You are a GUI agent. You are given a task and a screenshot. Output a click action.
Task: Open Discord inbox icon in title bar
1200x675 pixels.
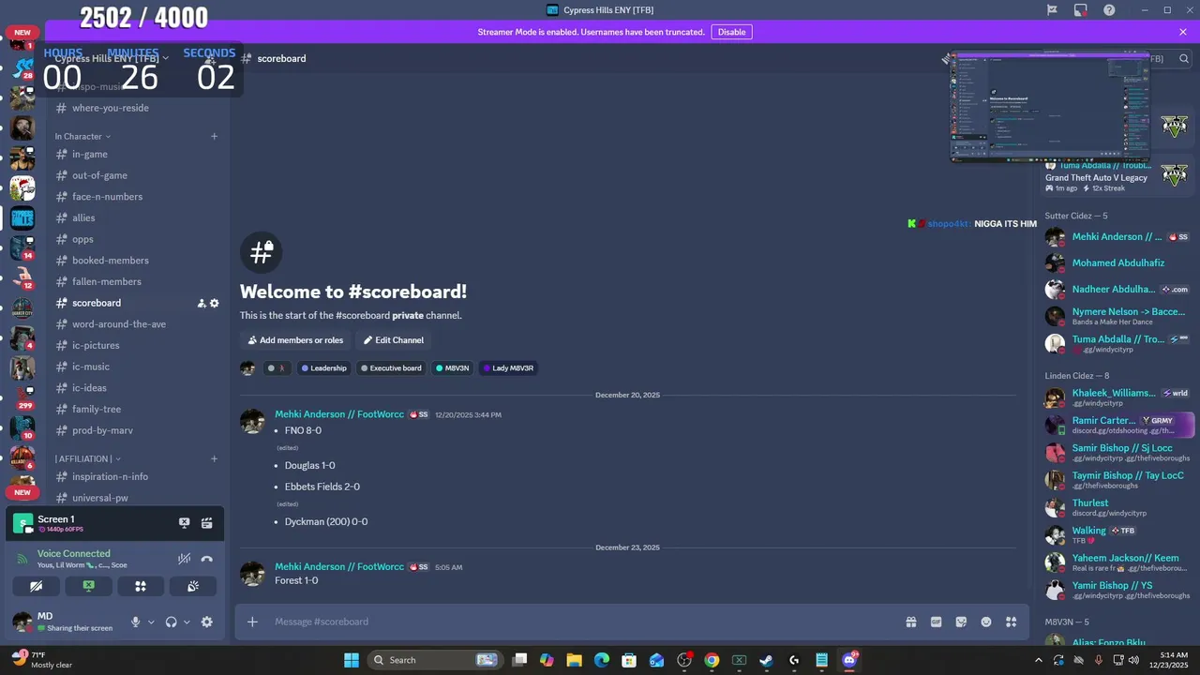click(x=1081, y=10)
